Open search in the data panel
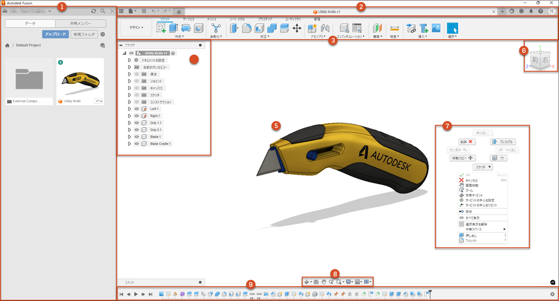 (x=103, y=11)
